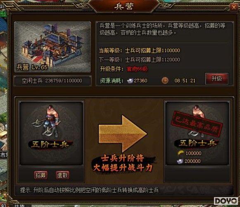Select the barracks building thumbnail image
Image resolution: width=240 pixels, height=207 pixels.
[52, 47]
